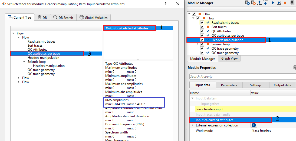The height and width of the screenshot is (141, 296).
Task: Switch to the Graph View tab
Action: click(x=229, y=59)
